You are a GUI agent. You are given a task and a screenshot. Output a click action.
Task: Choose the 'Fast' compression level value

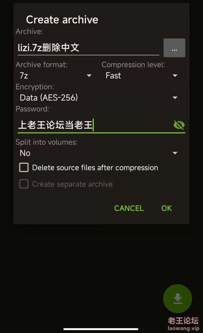pyautogui.click(x=113, y=76)
